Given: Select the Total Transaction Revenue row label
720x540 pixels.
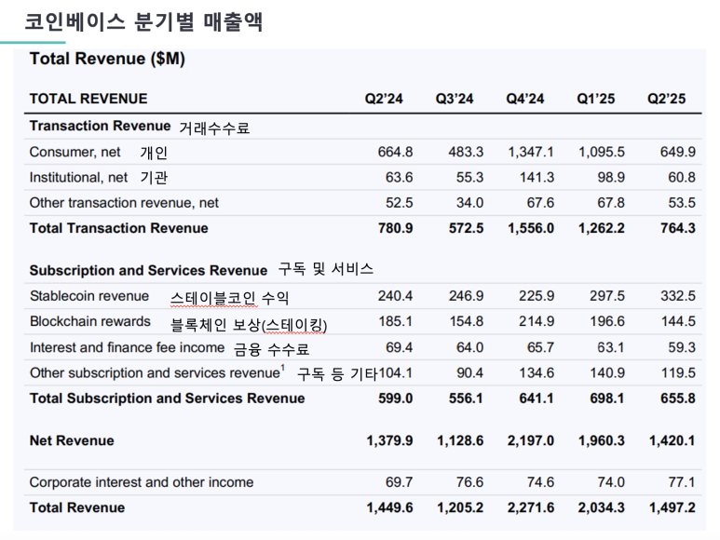Looking at the screenshot, I should click(x=118, y=228).
